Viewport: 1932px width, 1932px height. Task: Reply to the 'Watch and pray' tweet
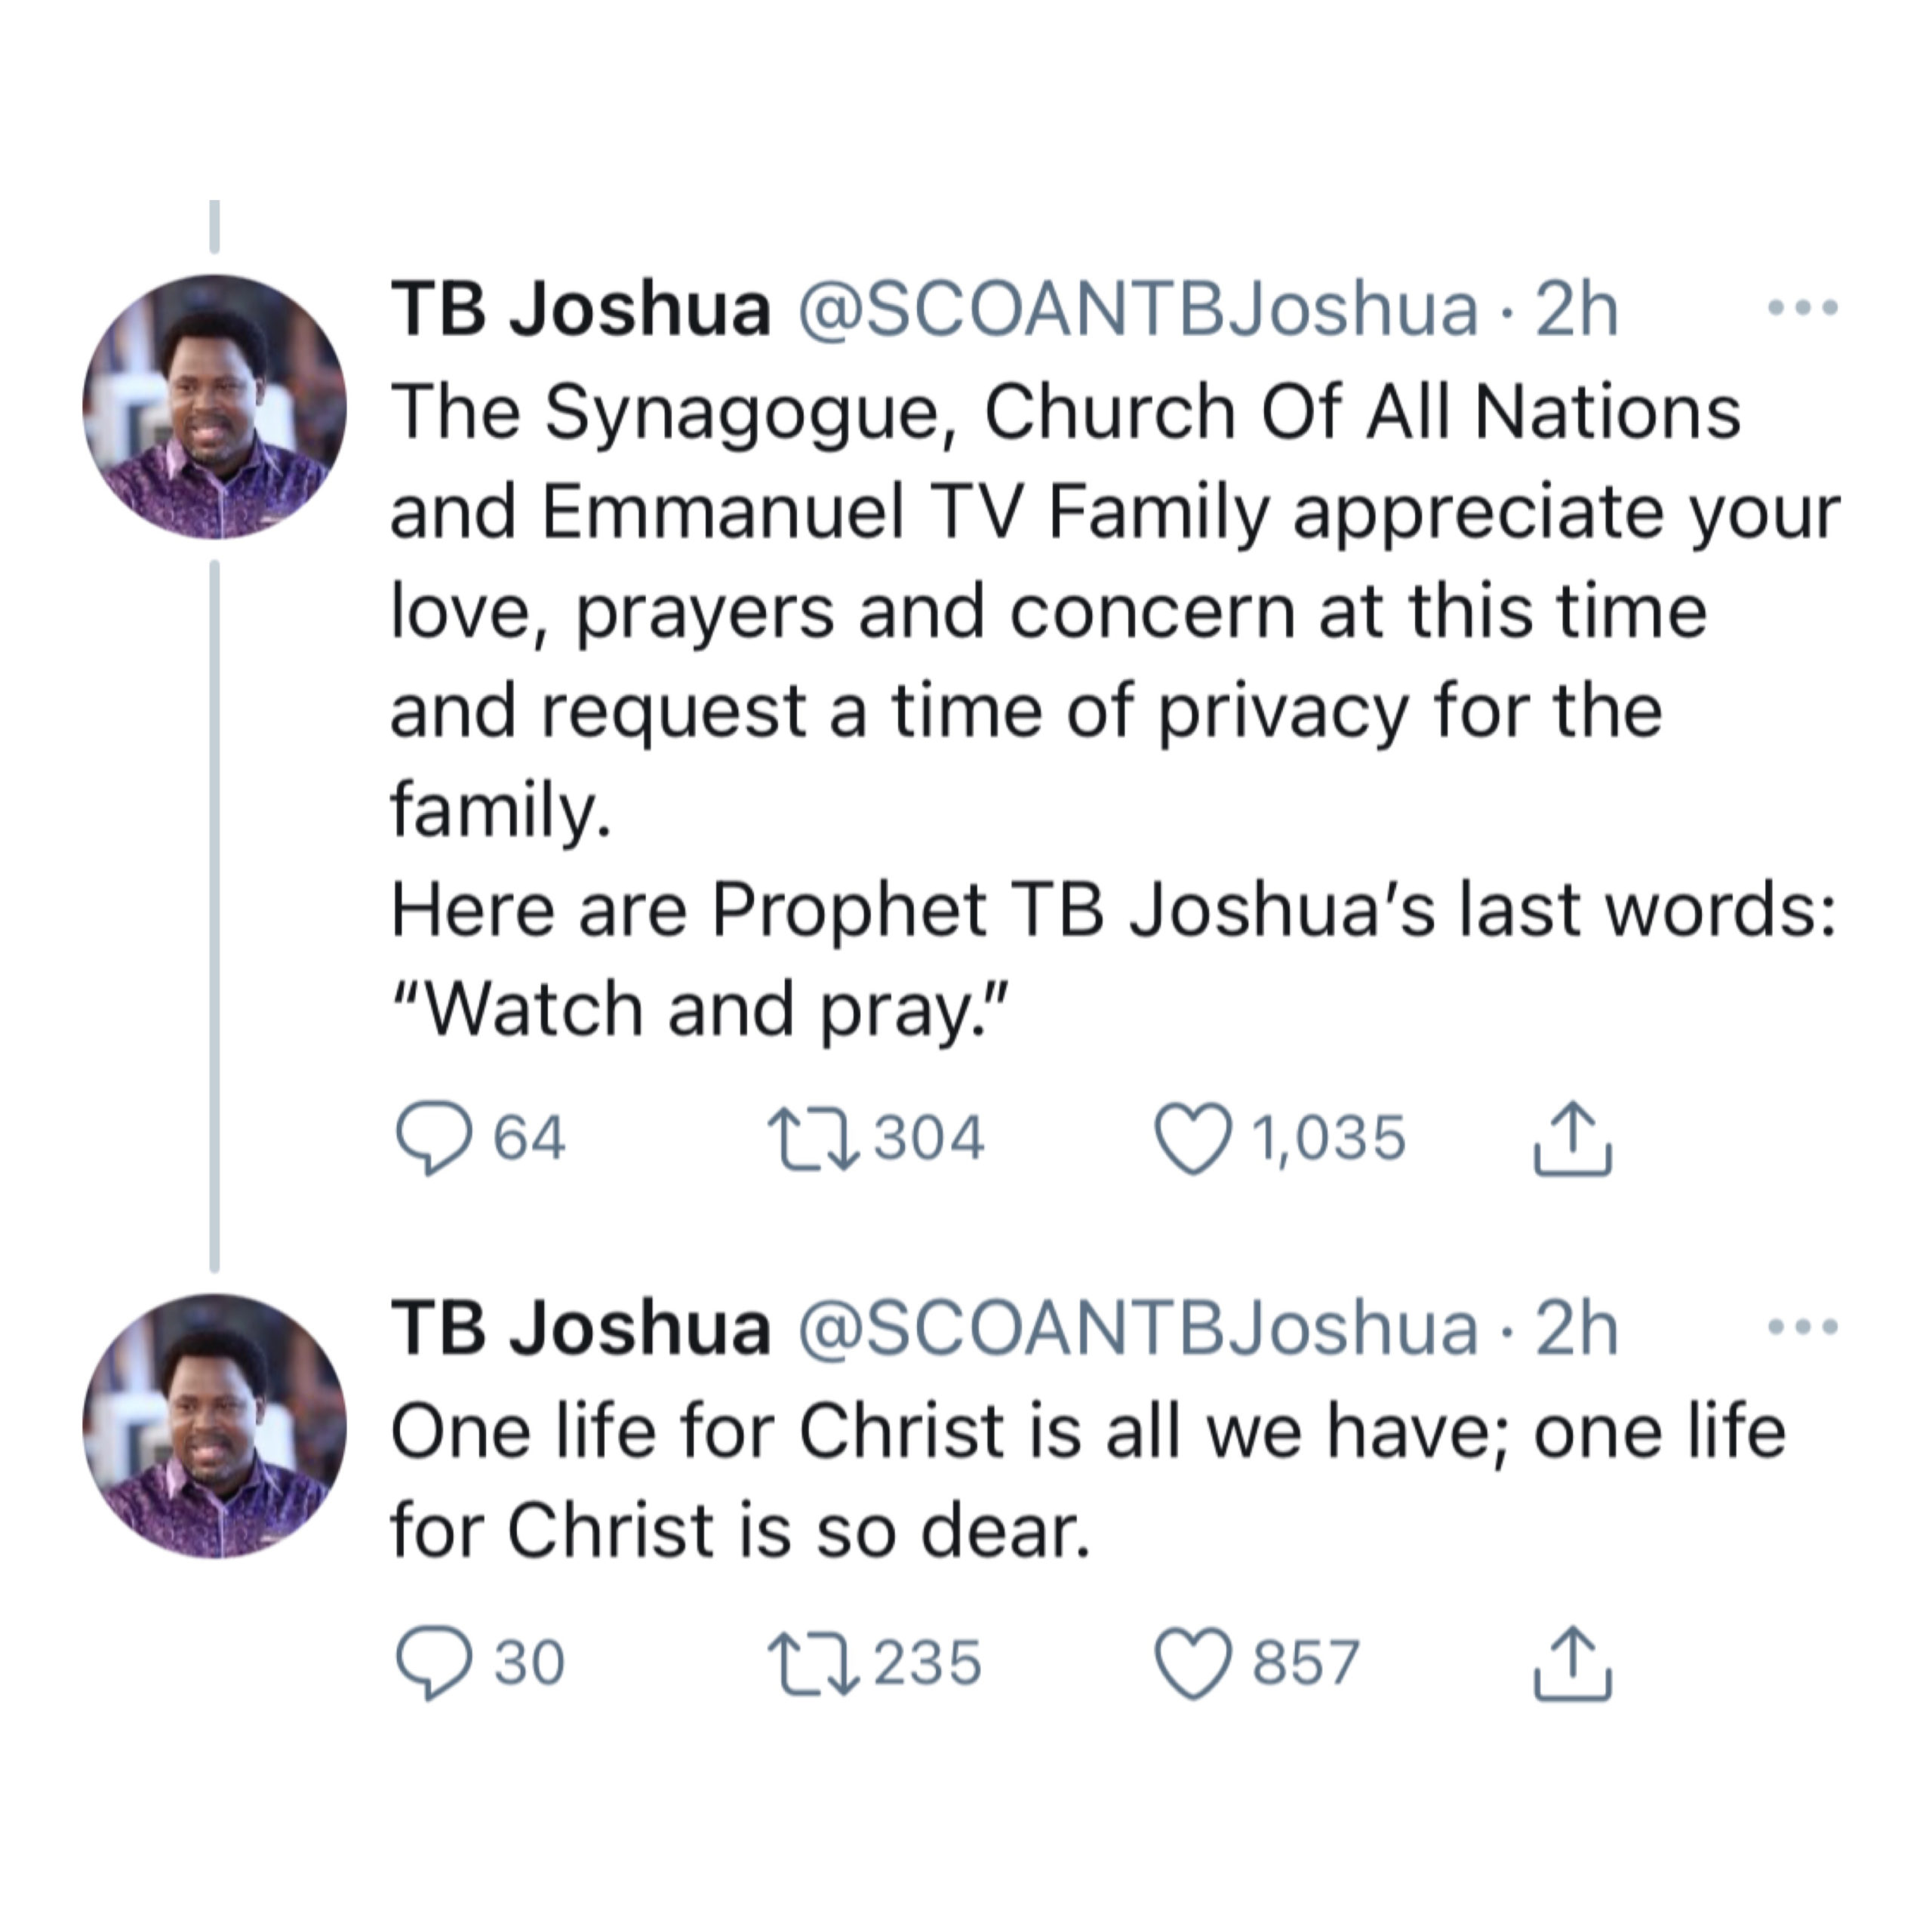[434, 1138]
